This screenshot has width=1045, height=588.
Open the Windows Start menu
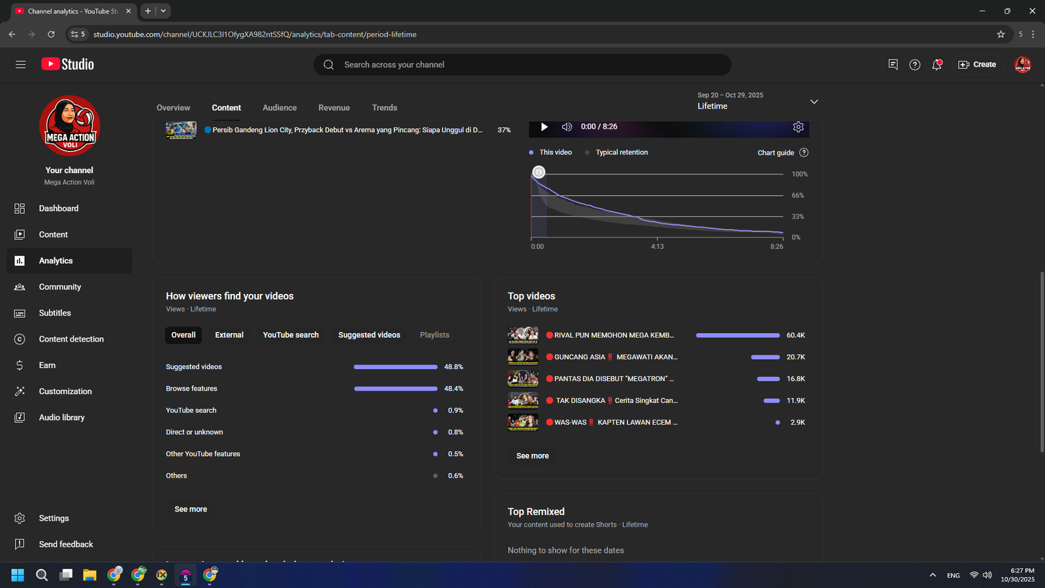coord(18,575)
